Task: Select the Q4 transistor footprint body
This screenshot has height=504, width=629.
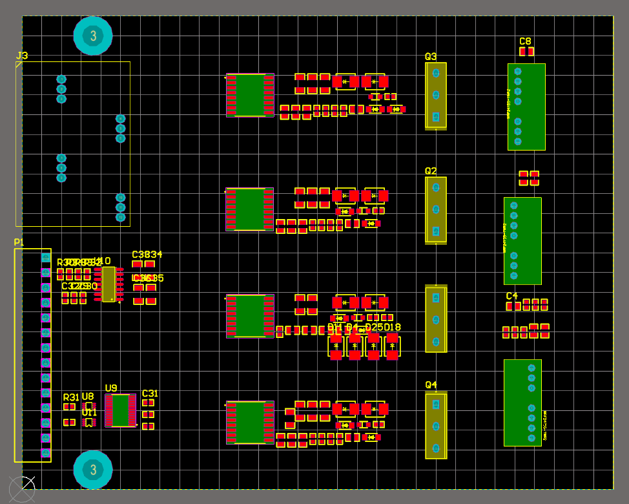Action: (436, 425)
